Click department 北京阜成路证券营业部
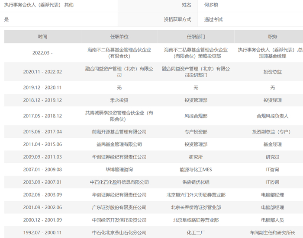Screen dimensions: 303x238 (196, 220)
